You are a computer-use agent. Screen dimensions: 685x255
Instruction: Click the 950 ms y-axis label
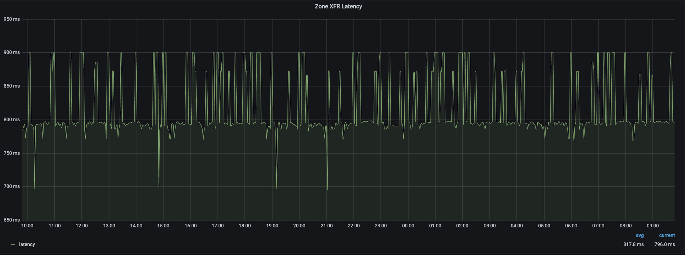[12, 19]
